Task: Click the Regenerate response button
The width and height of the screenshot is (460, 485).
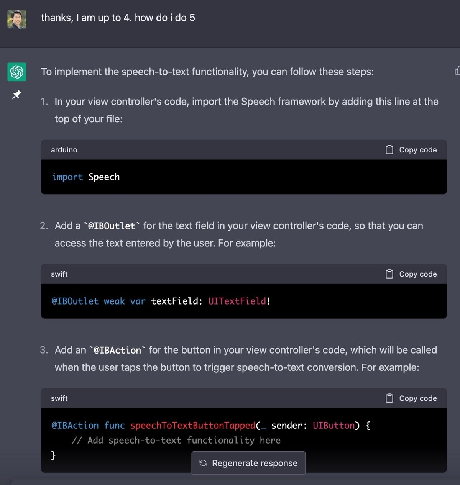Action: tap(248, 463)
